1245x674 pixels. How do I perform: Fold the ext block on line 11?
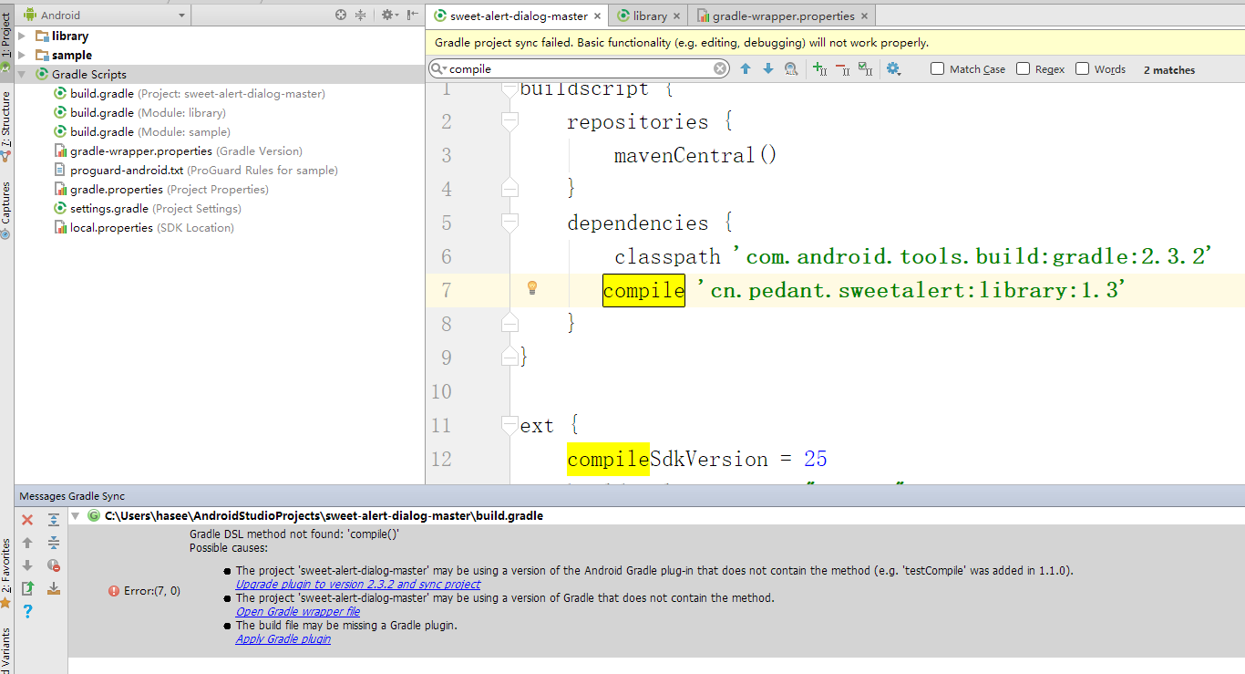pyautogui.click(x=509, y=425)
